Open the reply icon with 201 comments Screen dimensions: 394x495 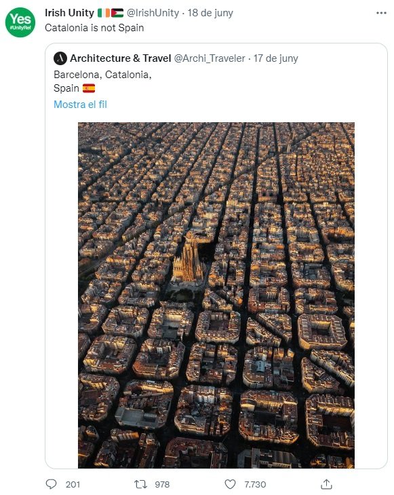coord(52,484)
